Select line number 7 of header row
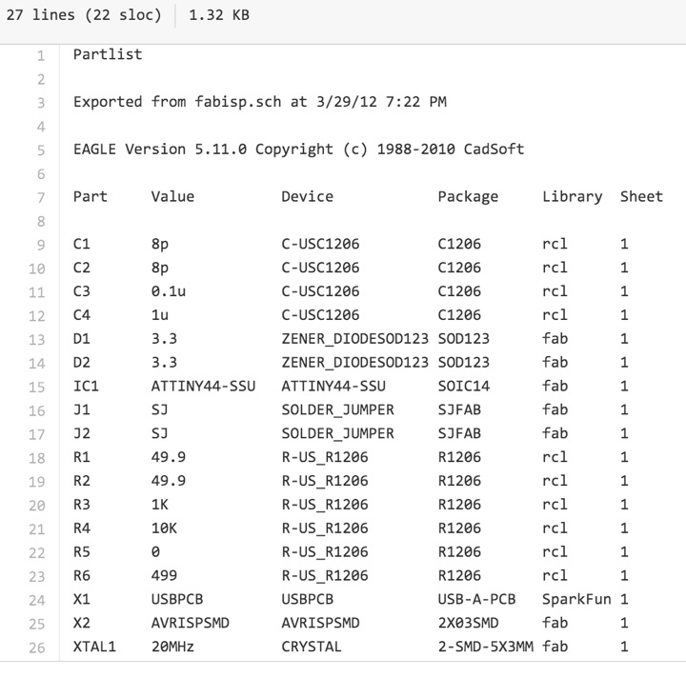Viewport: 686px width, 678px height. (x=41, y=197)
